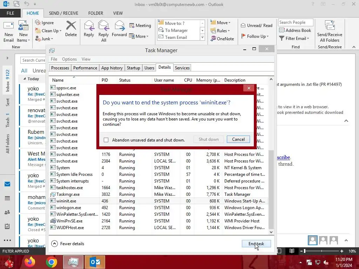This screenshot has height=269, width=359.
Task: Click the Search People field
Action: pyautogui.click(x=295, y=22)
